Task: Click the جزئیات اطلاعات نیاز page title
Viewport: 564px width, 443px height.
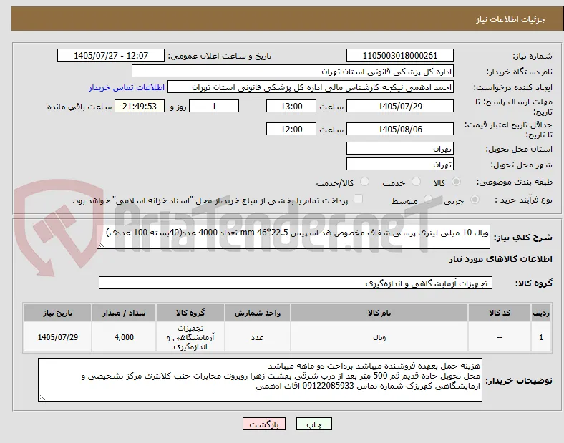Action: pos(511,19)
